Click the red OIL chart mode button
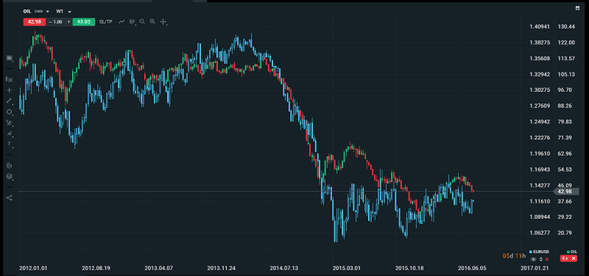Screen dimensions: 589x276 pos(564,258)
